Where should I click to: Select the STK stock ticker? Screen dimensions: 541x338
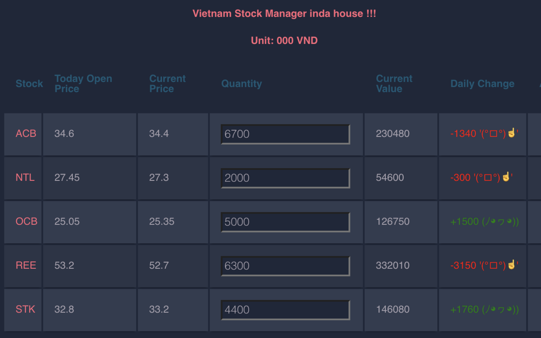click(x=25, y=309)
